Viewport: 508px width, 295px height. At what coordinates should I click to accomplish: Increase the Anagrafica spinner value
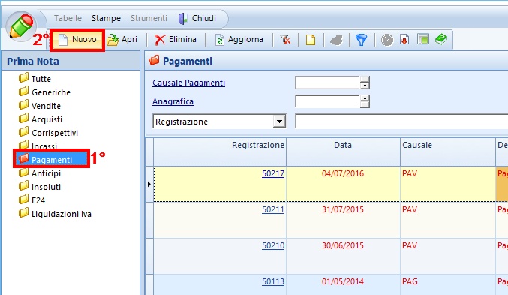(x=365, y=98)
